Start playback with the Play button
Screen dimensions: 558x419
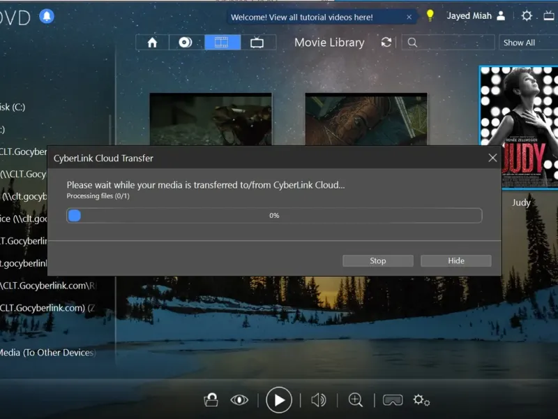click(279, 400)
